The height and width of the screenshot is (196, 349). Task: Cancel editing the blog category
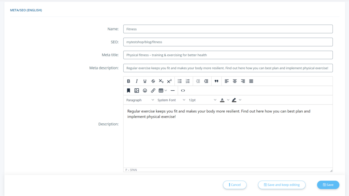(x=234, y=185)
